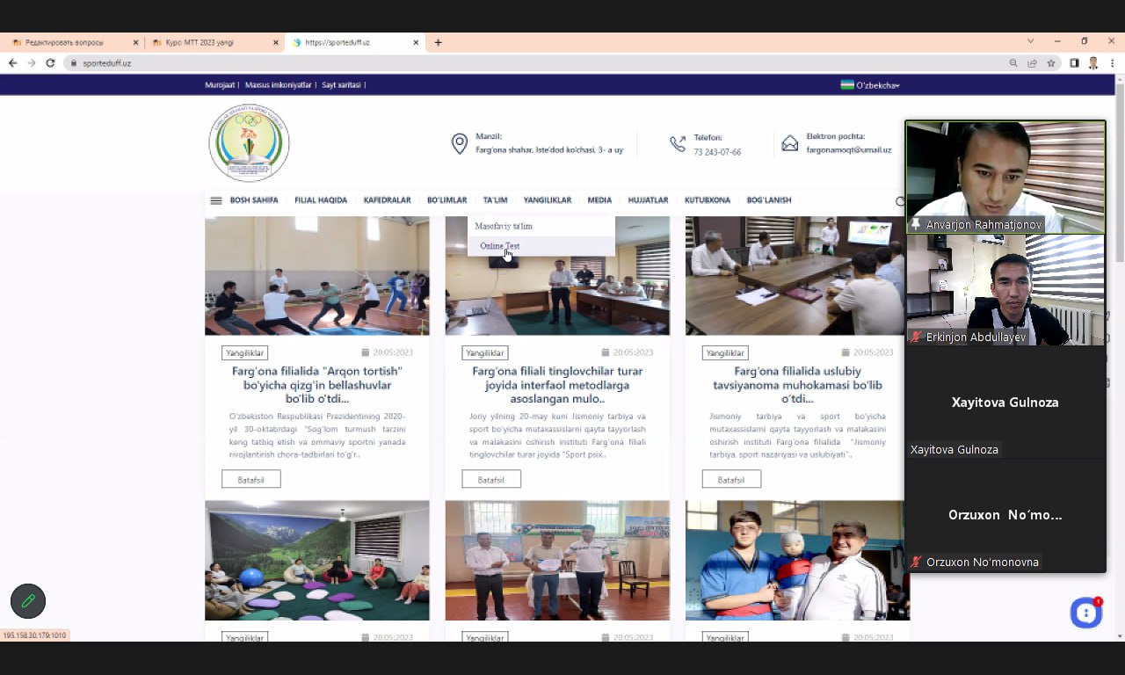Reload the page with browser refresh icon

[50, 63]
